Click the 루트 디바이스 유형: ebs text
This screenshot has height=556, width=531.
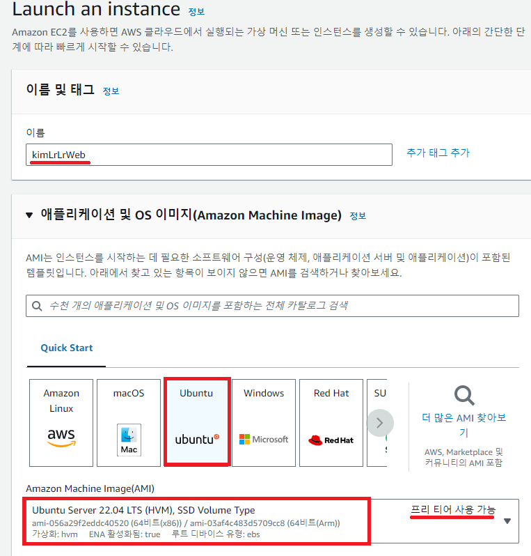click(x=216, y=534)
